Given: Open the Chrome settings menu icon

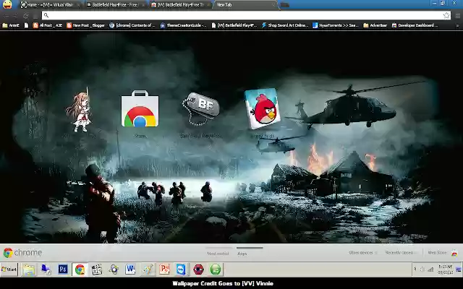Looking at the screenshot, I should coord(457,16).
